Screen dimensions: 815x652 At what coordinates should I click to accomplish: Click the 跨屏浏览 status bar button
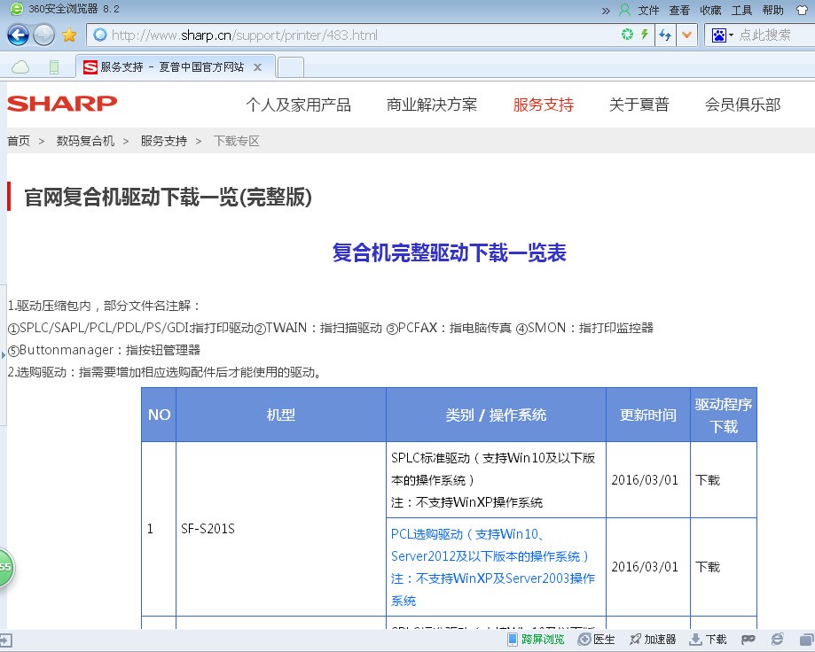pyautogui.click(x=536, y=640)
